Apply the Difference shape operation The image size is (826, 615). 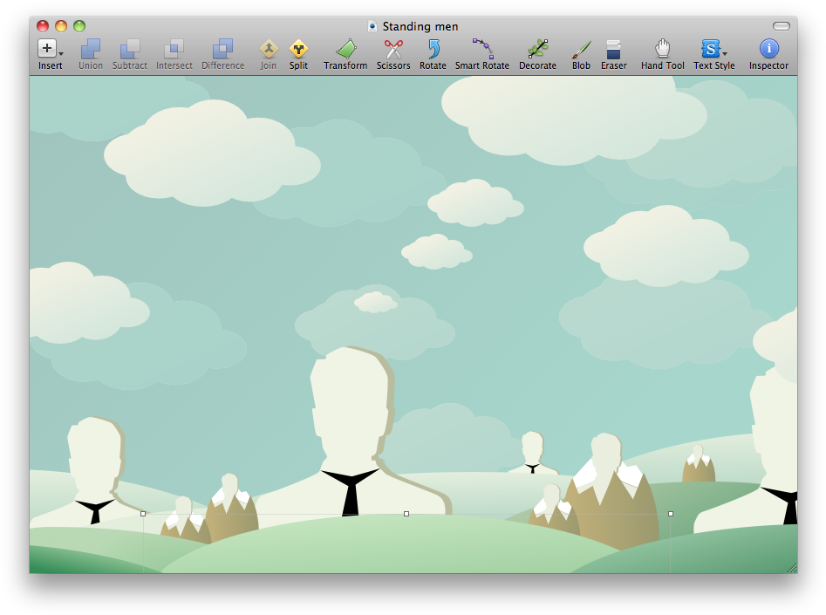(222, 55)
